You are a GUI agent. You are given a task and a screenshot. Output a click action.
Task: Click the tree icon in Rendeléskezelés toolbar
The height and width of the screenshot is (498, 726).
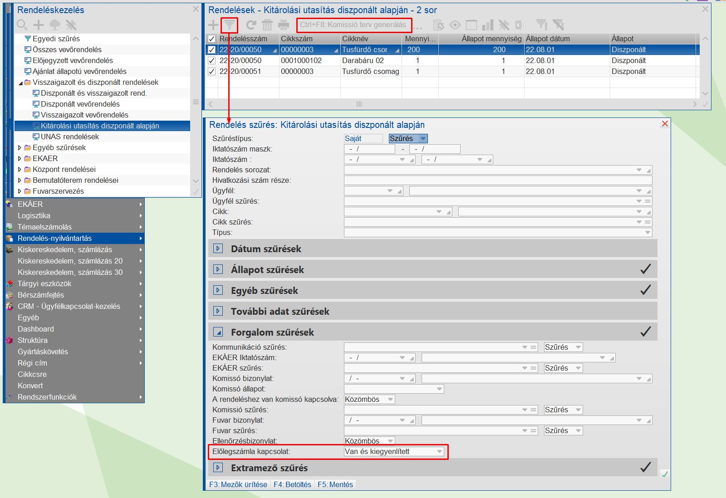click(x=55, y=25)
